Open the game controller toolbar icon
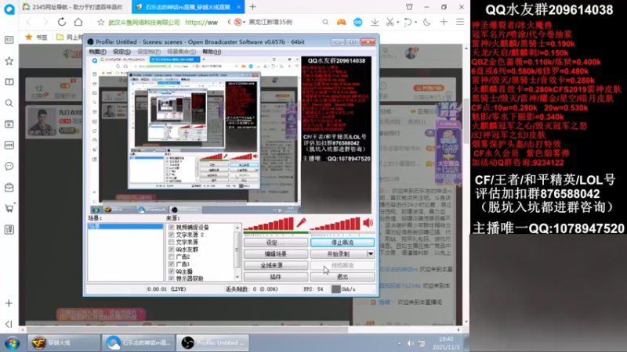Image resolution: width=627 pixels, height=352 pixels. tap(341, 23)
